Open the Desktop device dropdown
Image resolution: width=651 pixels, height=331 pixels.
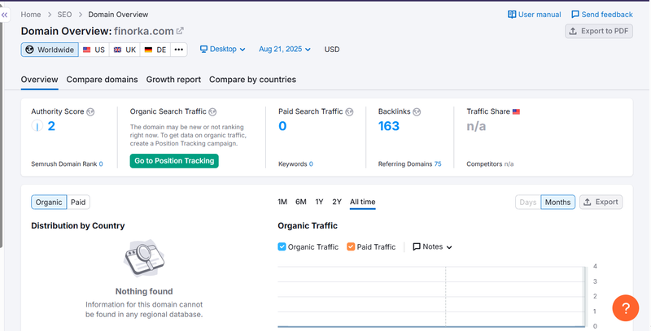[222, 50]
